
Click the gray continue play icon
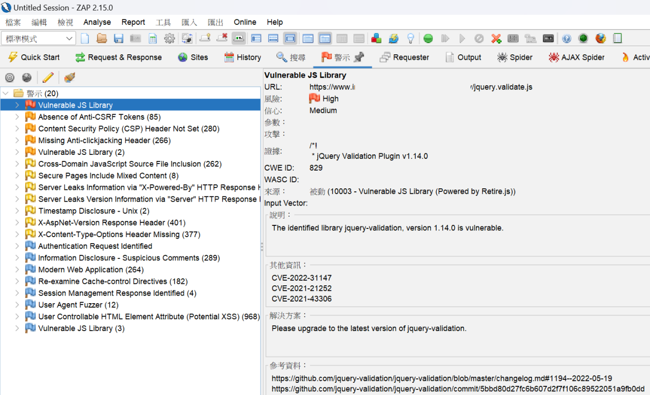[x=462, y=39]
